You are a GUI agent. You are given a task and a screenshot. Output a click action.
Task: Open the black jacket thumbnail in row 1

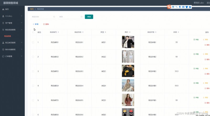128,42
